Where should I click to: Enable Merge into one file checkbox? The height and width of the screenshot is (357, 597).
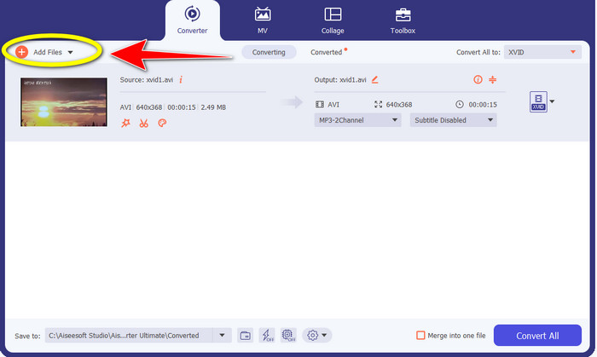point(420,336)
